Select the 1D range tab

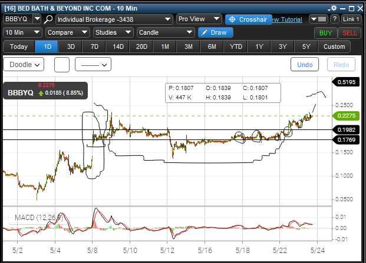tap(47, 46)
